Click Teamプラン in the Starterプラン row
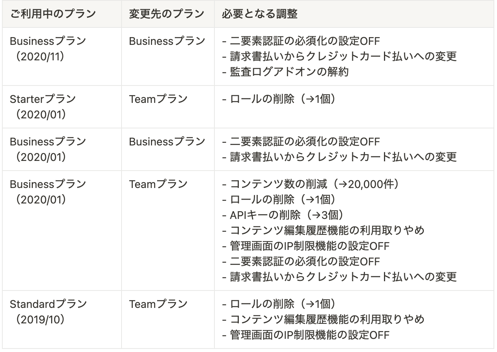 point(158,99)
